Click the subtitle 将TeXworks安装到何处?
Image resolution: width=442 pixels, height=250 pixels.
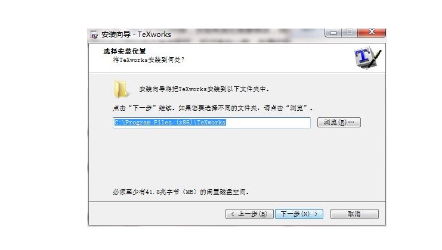point(149,60)
